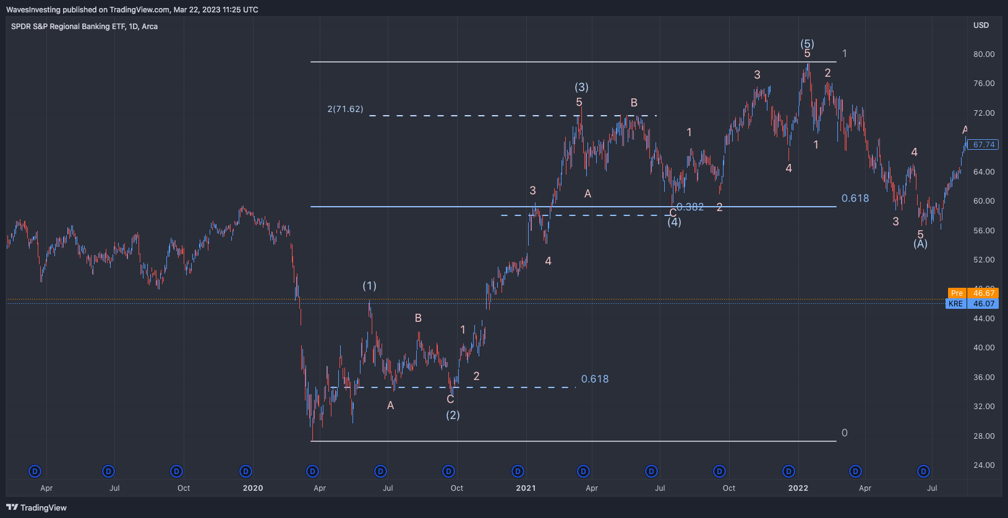Click the 24.00 price axis value
1008x518 pixels.
click(x=984, y=465)
